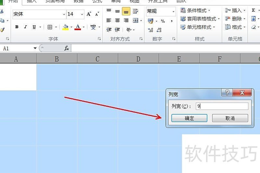Click the phonetic guide wén icon
The image size is (260, 173).
(93, 27)
